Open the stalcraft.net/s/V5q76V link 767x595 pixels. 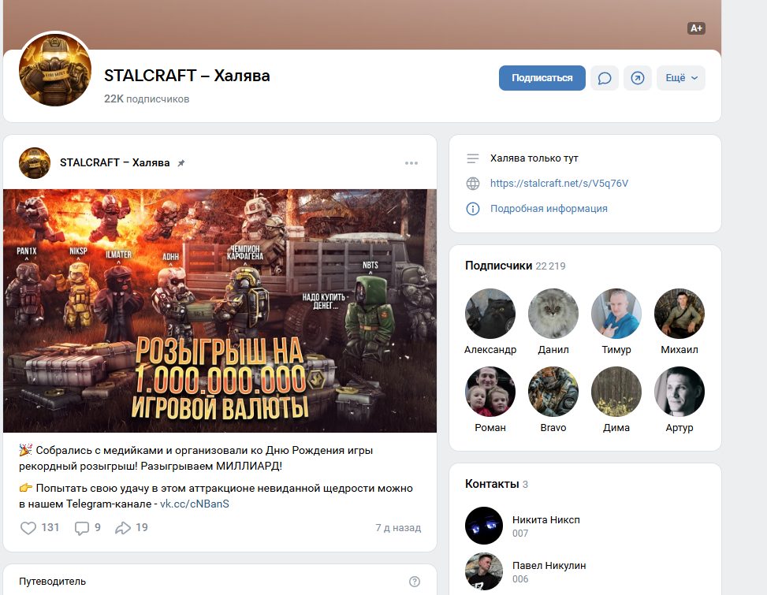click(559, 183)
